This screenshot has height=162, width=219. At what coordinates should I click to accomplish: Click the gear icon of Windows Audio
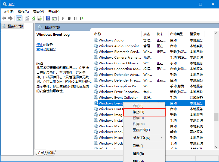point(96,40)
